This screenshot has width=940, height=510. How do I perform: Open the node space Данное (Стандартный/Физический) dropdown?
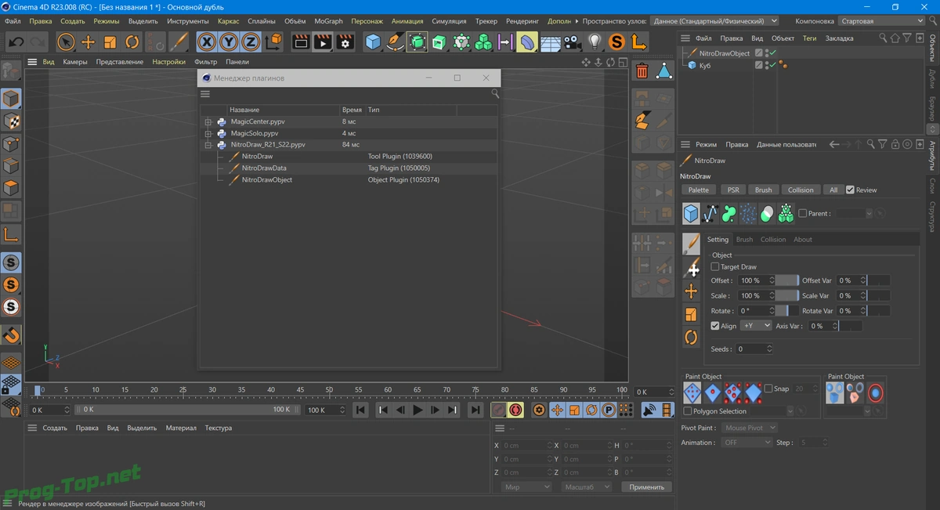[715, 21]
